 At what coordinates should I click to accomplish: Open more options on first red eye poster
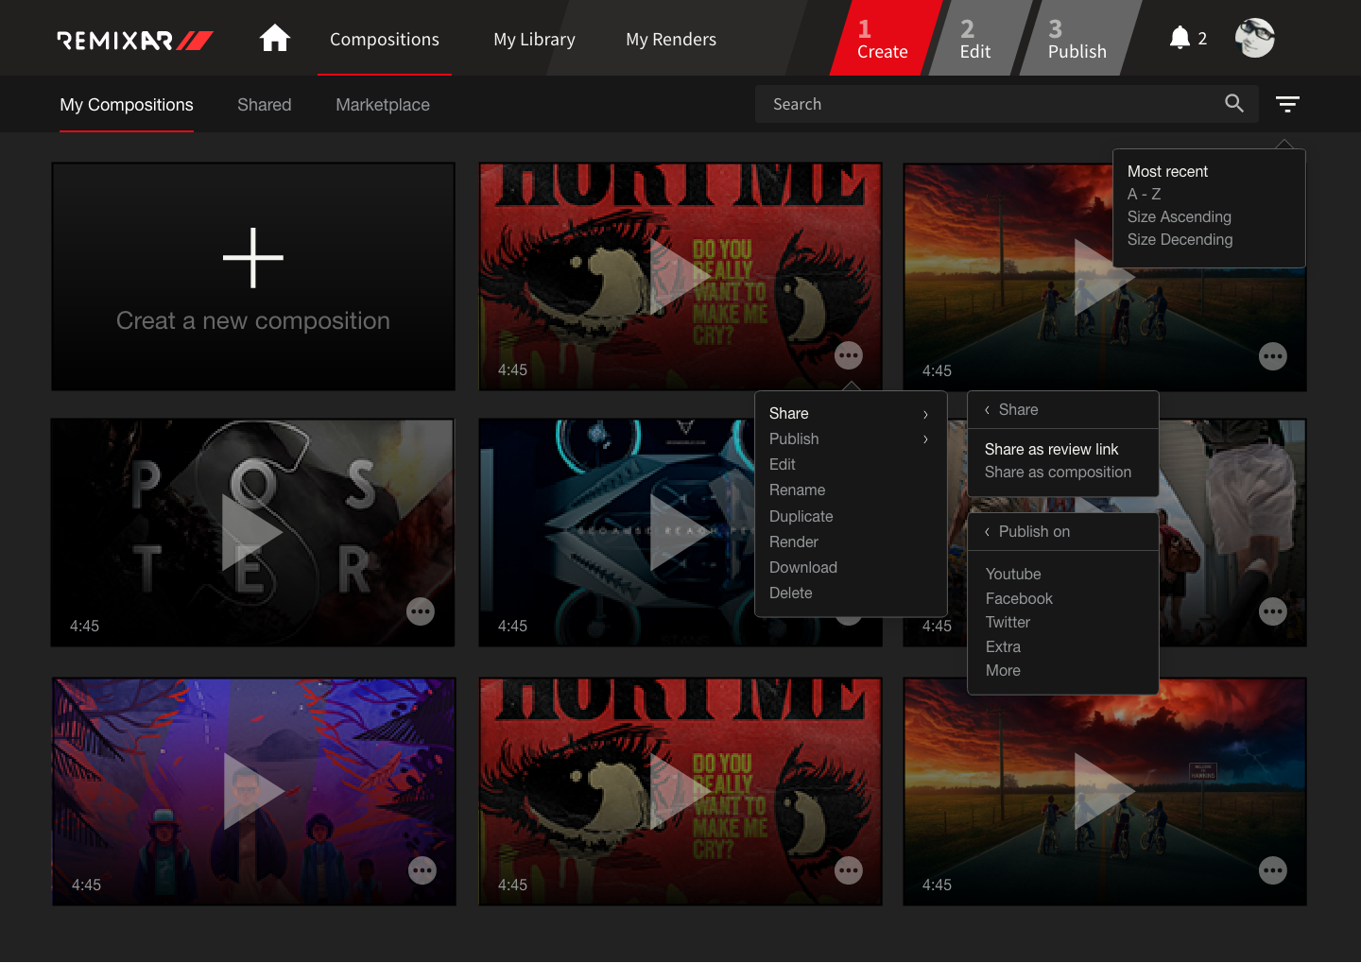coord(849,355)
